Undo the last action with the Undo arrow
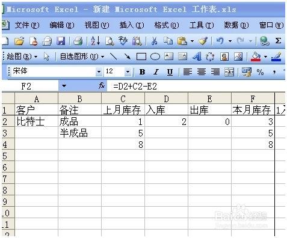The width and height of the screenshot is (287, 238). coord(220,41)
